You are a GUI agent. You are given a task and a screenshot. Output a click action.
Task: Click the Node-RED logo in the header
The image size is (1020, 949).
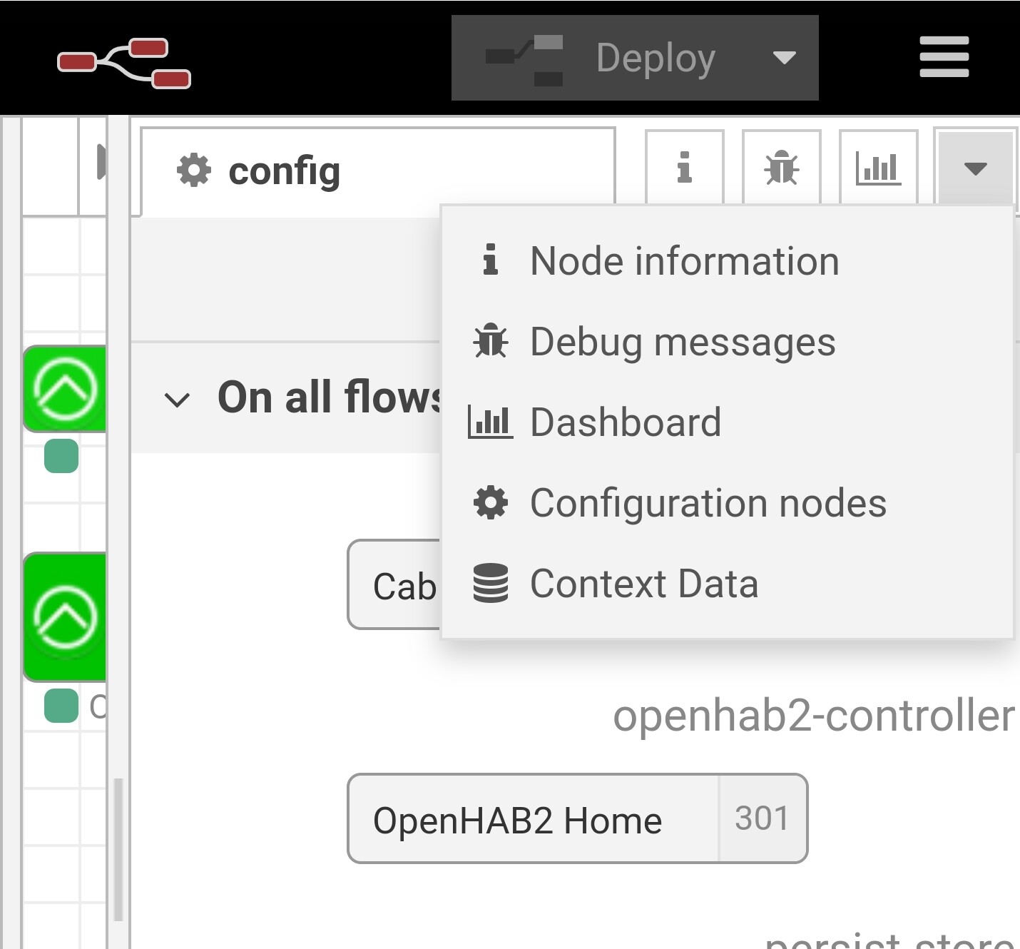124,63
